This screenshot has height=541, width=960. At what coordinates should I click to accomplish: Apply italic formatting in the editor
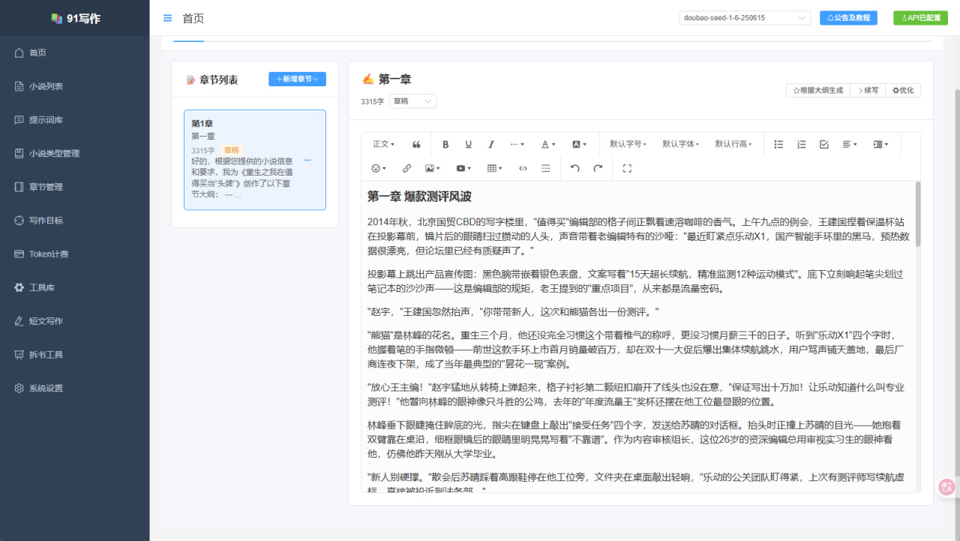tap(491, 144)
